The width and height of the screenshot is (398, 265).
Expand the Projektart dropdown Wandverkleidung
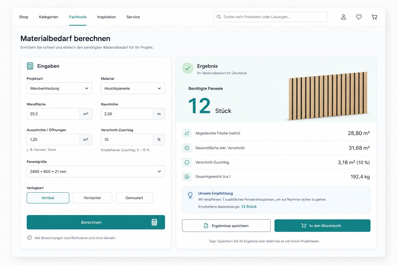point(60,88)
